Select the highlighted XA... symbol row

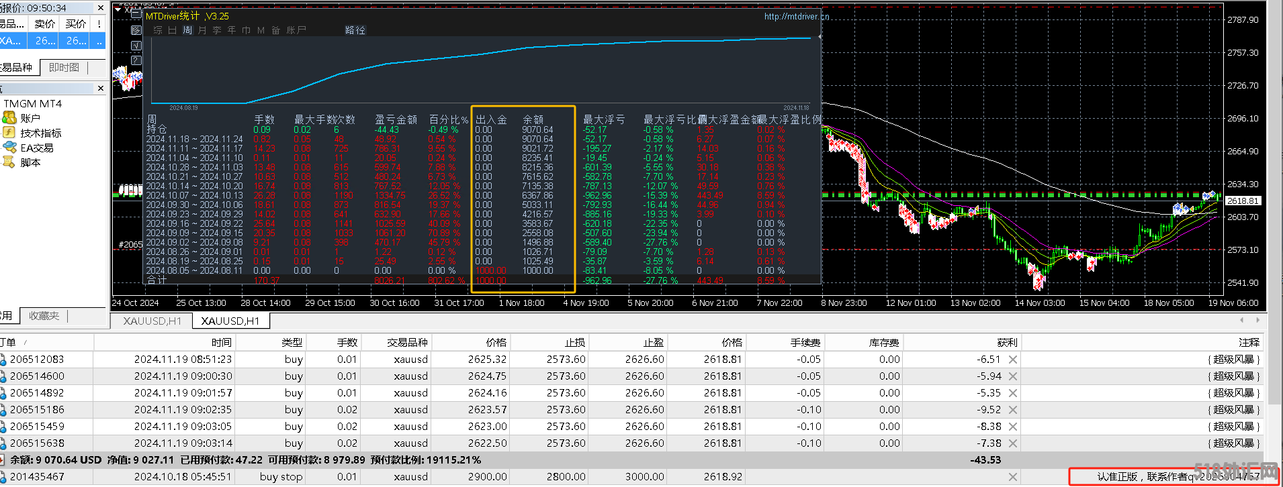[x=52, y=41]
